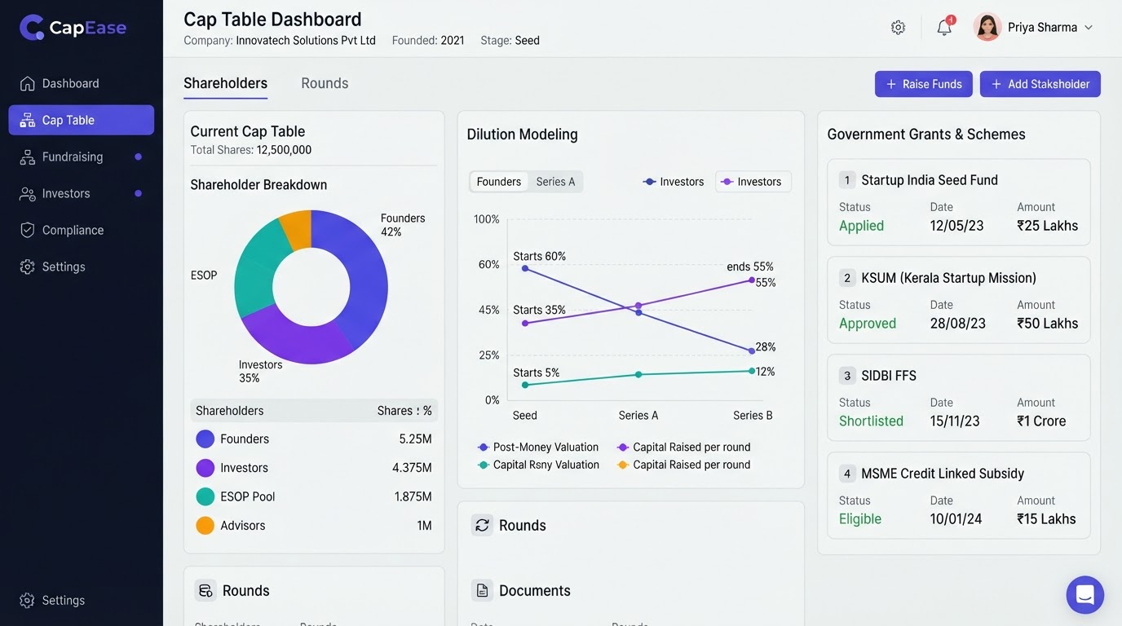Click the Rounds refresh icon in middle panel
The height and width of the screenshot is (626, 1122).
pos(483,525)
